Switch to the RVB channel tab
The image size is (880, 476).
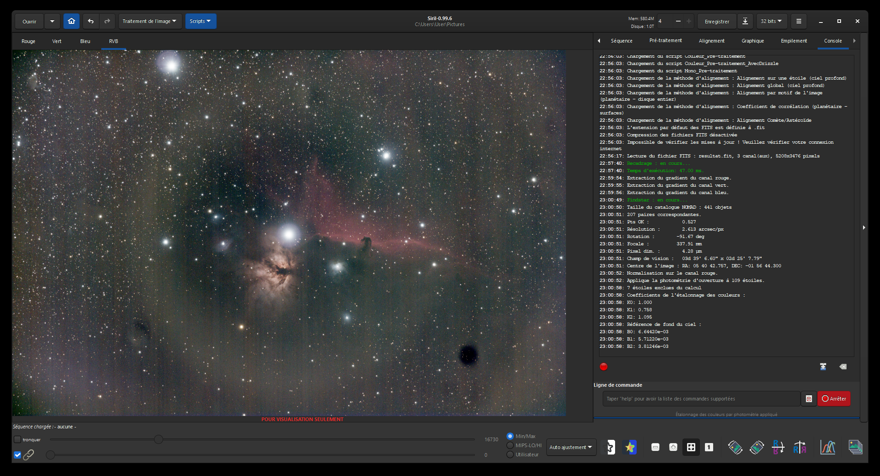pos(114,41)
